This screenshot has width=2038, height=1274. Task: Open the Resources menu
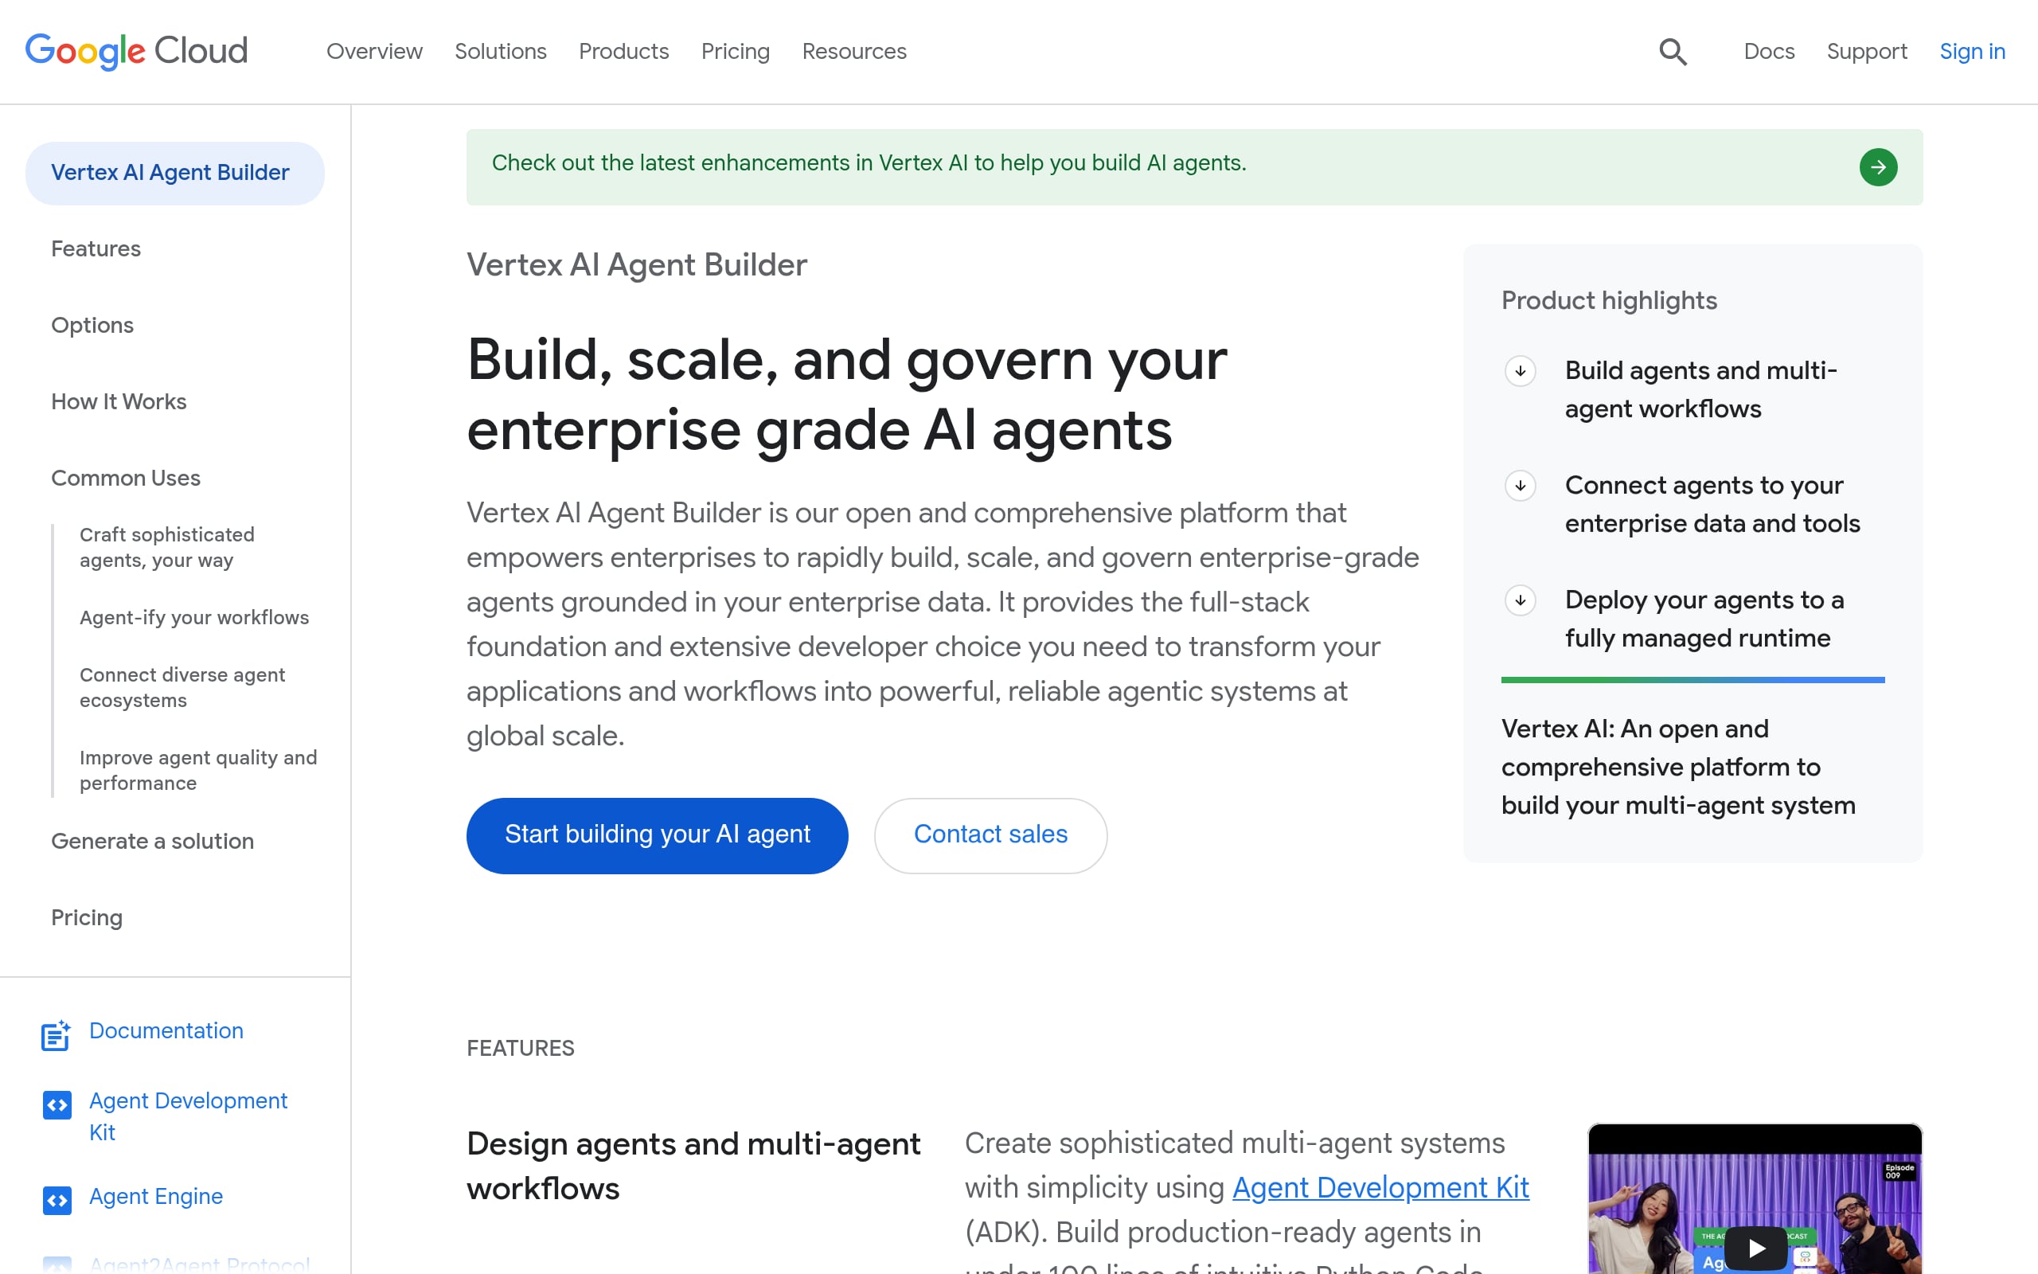click(x=854, y=52)
